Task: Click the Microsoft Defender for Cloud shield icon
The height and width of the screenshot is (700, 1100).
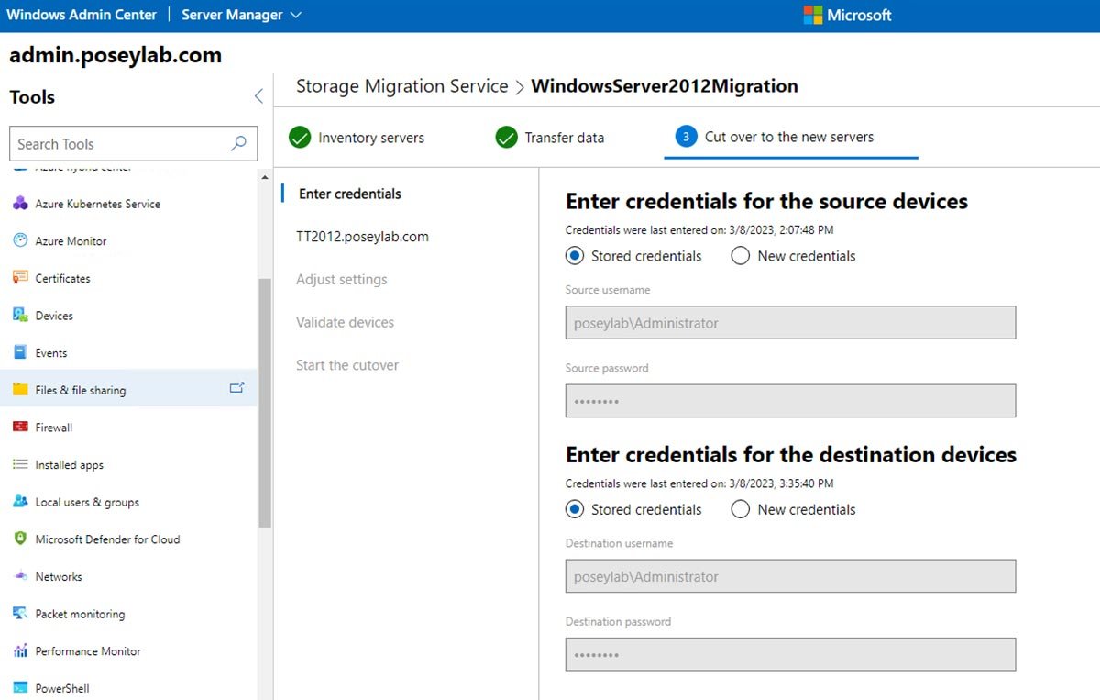Action: (20, 539)
